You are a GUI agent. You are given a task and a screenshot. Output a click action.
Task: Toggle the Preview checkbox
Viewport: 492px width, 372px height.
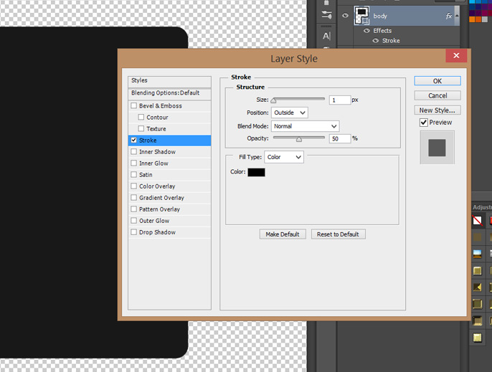pyautogui.click(x=424, y=123)
